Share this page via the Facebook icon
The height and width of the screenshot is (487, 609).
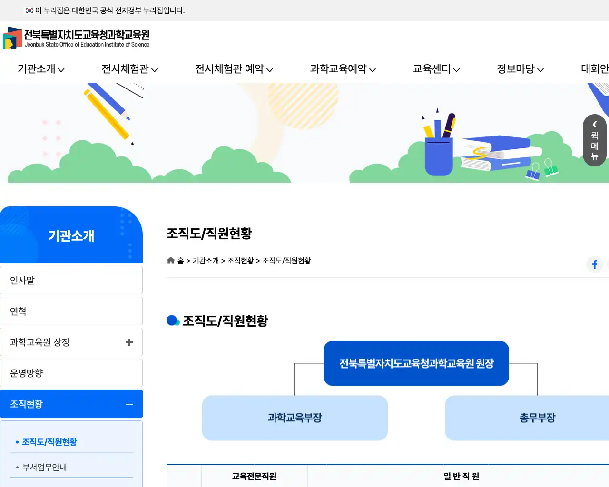[595, 264]
